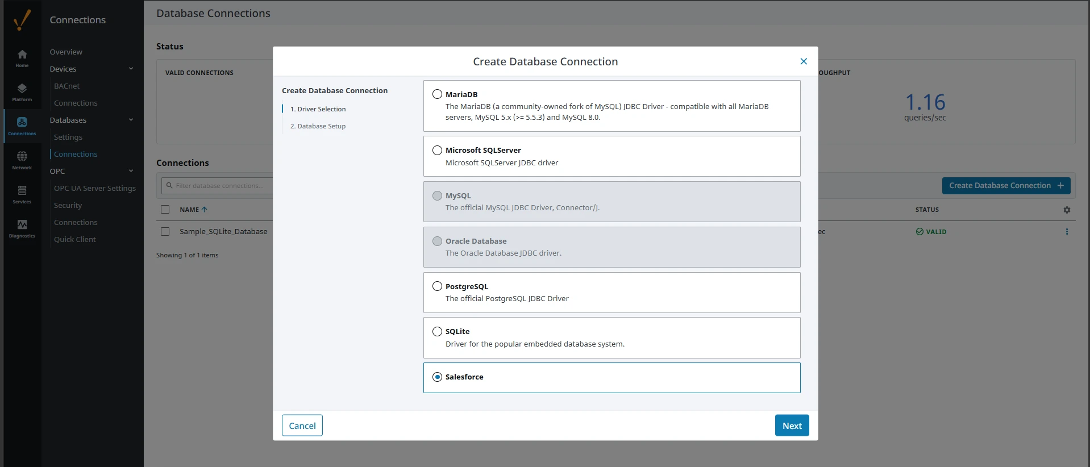Select the SQLite driver radio button
The height and width of the screenshot is (467, 1090).
coord(437,332)
